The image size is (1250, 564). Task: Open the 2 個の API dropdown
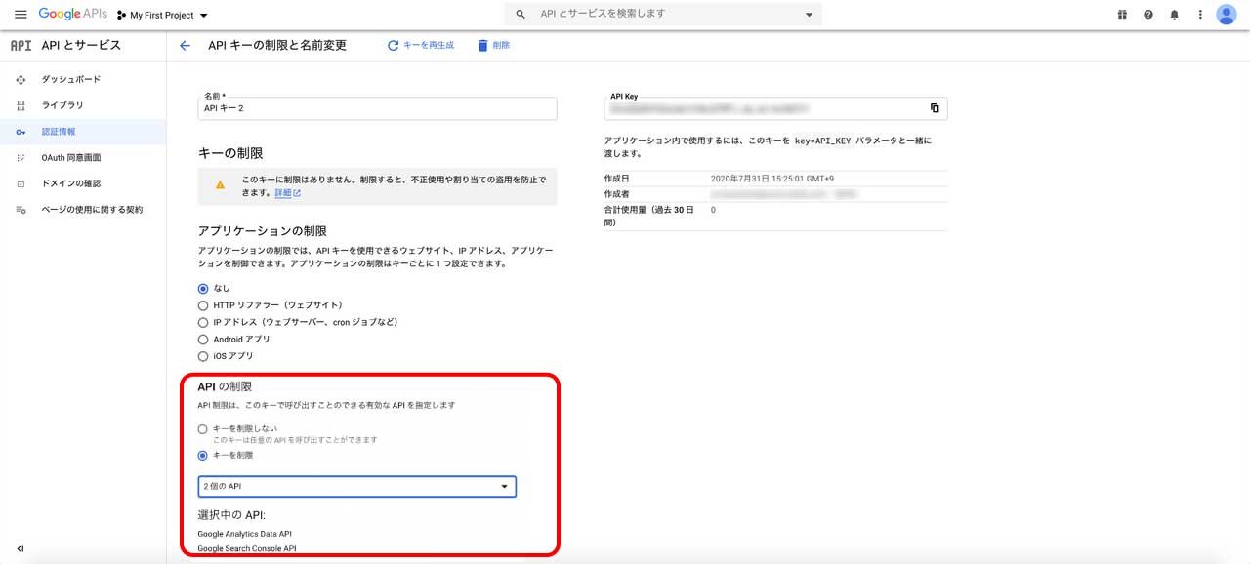click(356, 486)
